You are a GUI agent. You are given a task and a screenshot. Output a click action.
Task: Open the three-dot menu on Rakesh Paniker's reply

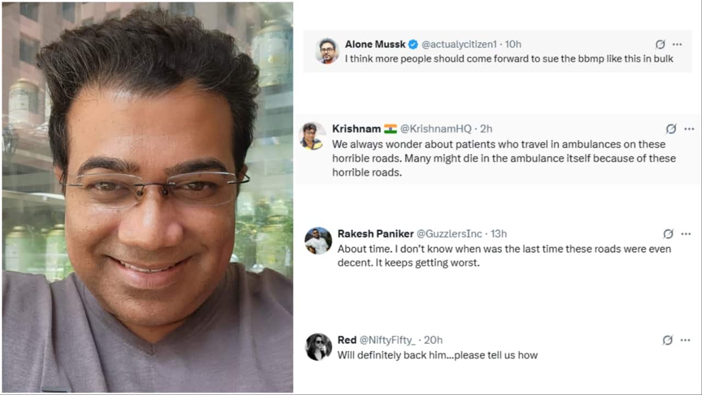[x=687, y=234]
